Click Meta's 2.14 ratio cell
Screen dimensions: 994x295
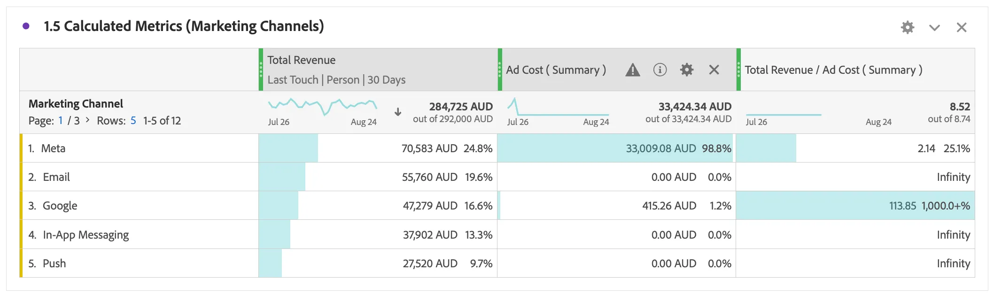click(x=855, y=148)
